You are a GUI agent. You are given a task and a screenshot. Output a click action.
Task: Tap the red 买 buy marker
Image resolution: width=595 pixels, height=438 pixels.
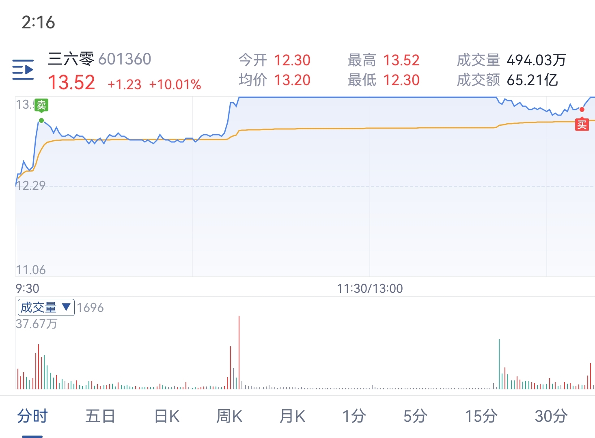coord(582,125)
